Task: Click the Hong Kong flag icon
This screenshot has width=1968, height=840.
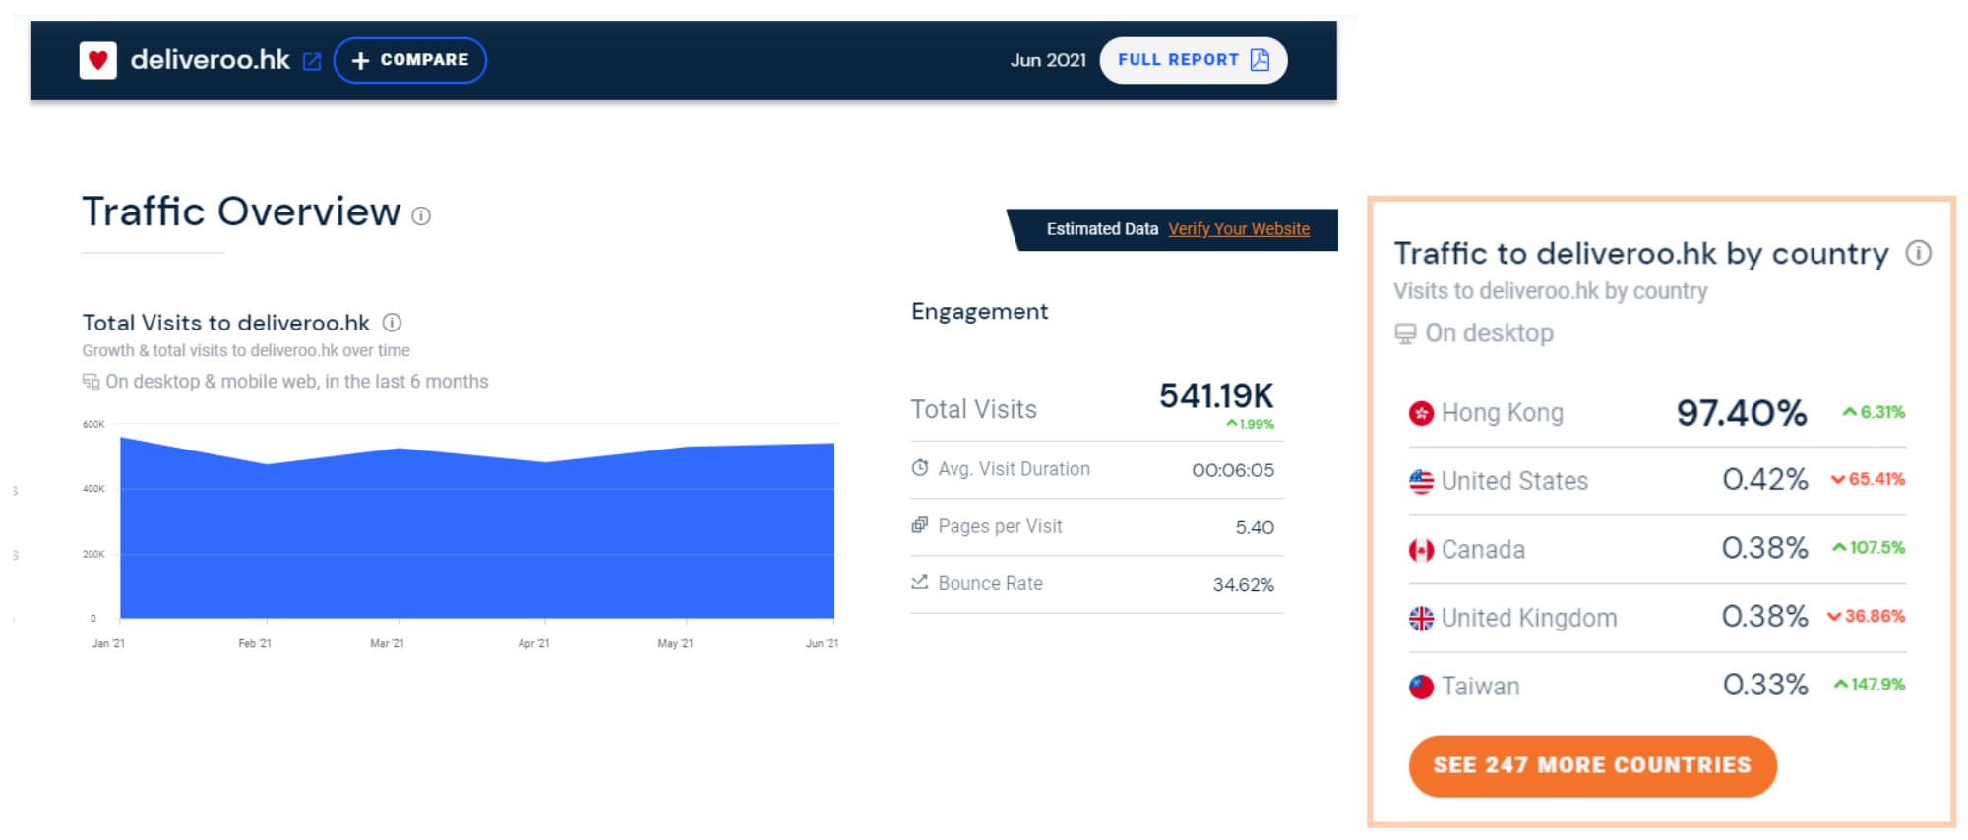Action: (1421, 413)
